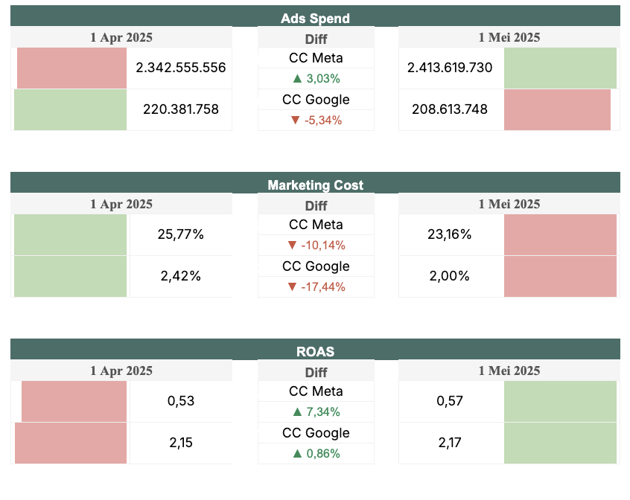Click the red down arrow -5,34% diff
The image size is (630, 500).
coord(316,120)
